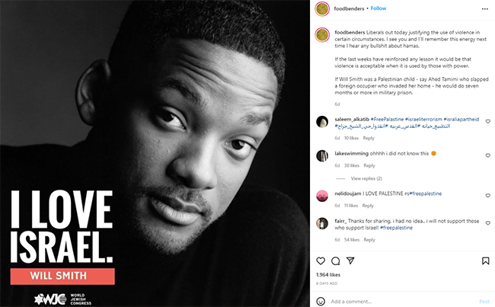Open emoji picker in comment box
Screen dimensions: 495x307
coord(321,302)
